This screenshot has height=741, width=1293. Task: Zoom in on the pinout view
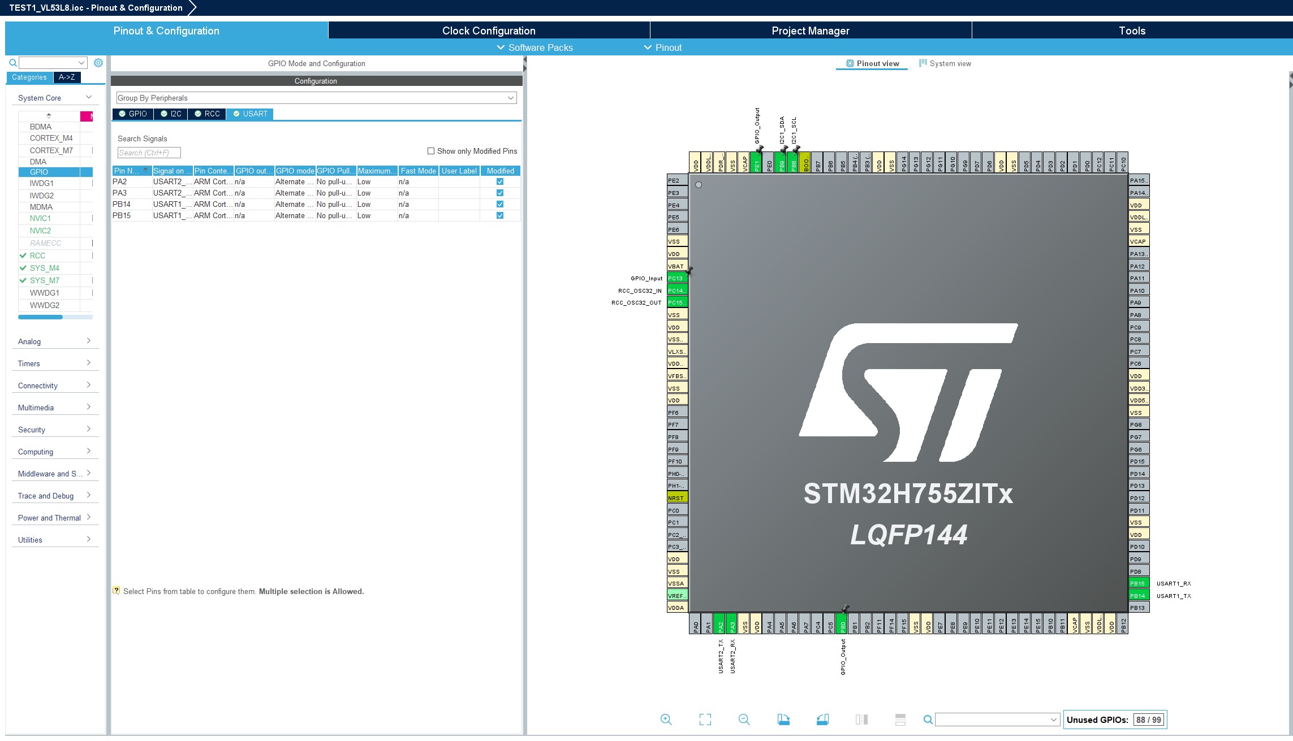tap(666, 720)
